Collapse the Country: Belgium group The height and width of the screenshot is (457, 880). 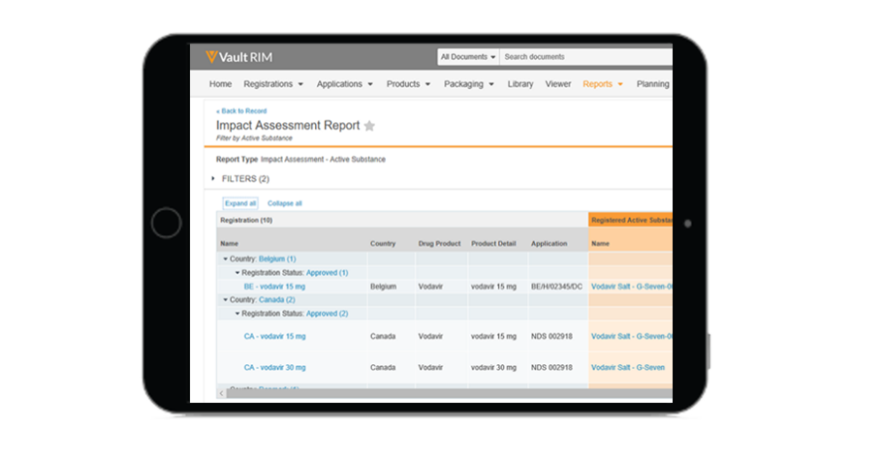226,259
